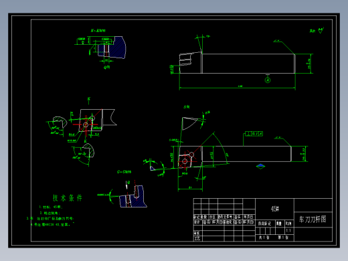
Task: Select the 技术条件 heading text
Action: click(68, 198)
